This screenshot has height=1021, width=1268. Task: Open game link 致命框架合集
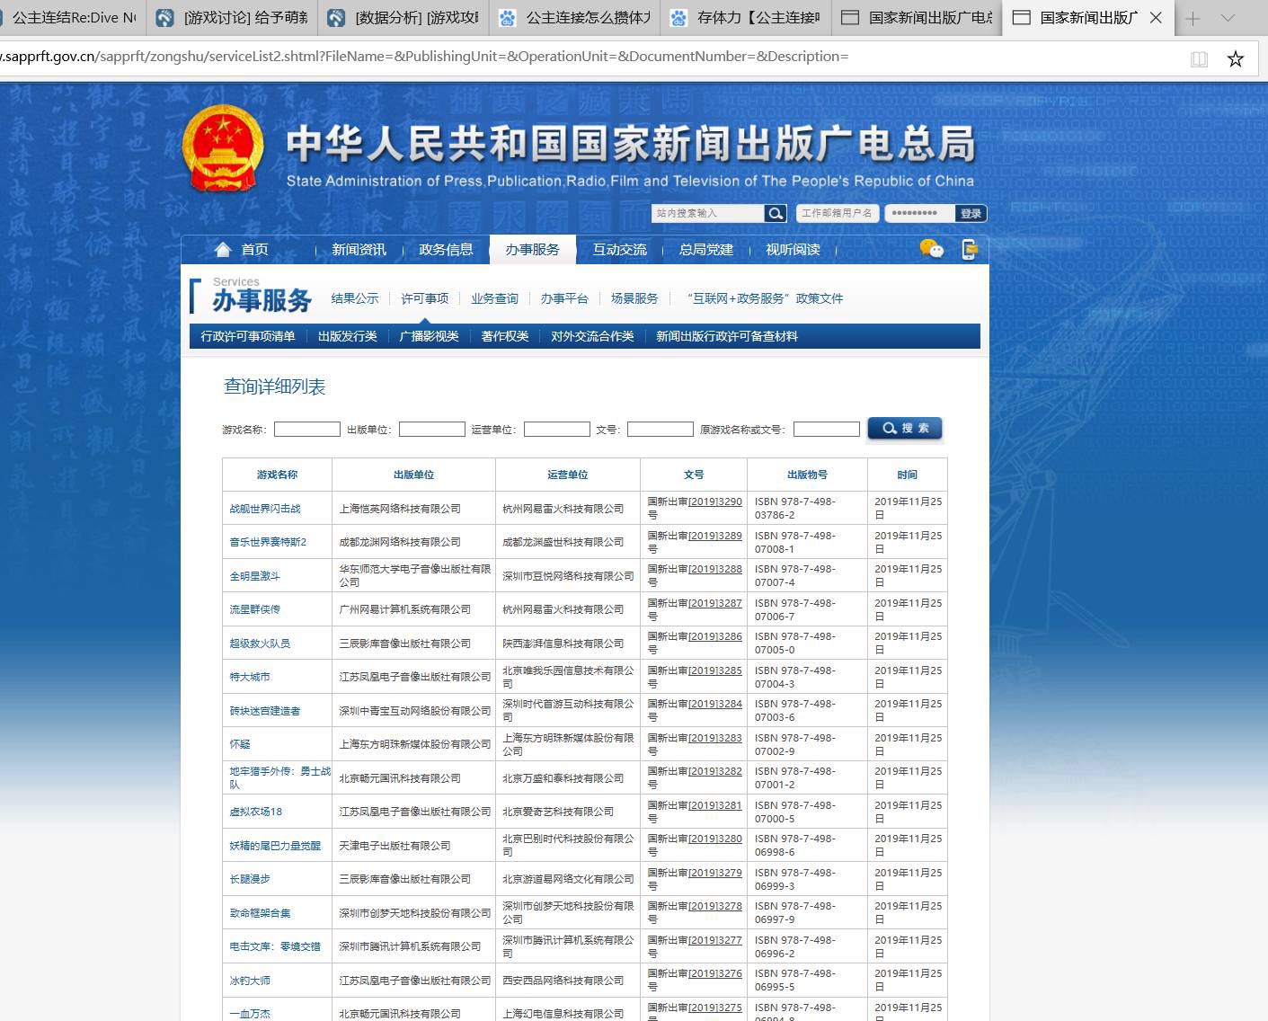(260, 913)
